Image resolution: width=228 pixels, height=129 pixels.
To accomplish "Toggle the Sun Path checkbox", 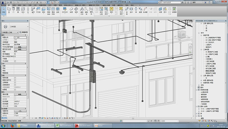I will click(15, 61).
